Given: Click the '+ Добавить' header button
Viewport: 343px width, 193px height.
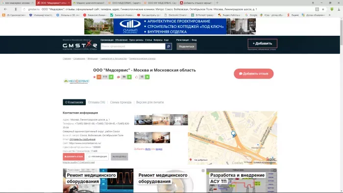Looking at the screenshot, I should (x=263, y=43).
